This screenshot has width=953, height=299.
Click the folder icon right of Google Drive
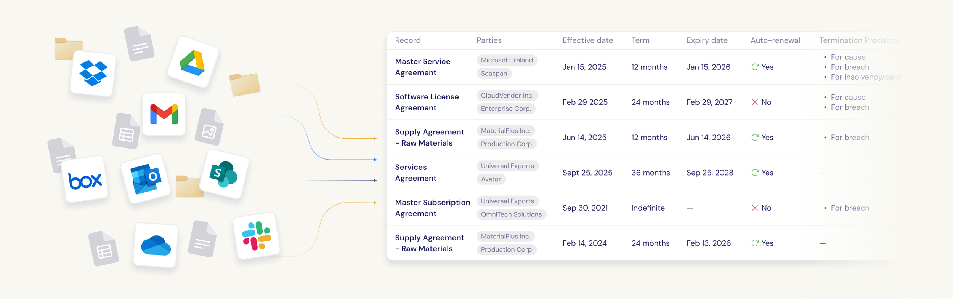(245, 85)
